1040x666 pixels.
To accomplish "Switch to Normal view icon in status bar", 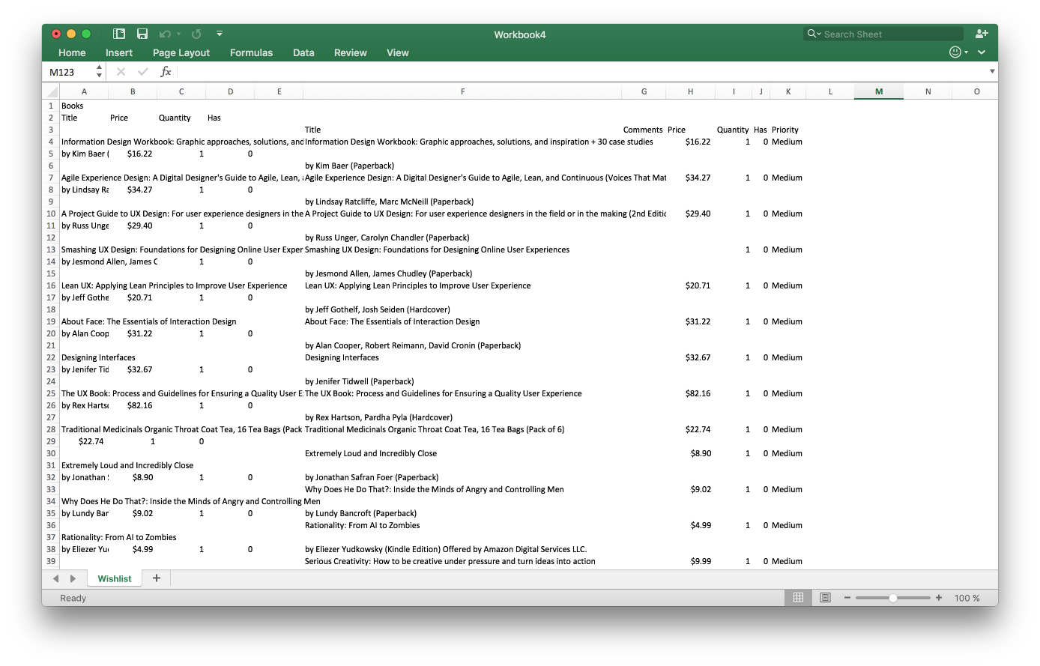I will coord(798,597).
